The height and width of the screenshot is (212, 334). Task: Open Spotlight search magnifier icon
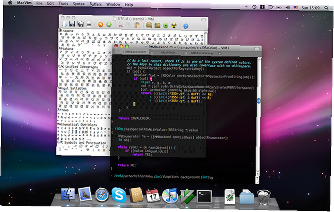point(326,8)
